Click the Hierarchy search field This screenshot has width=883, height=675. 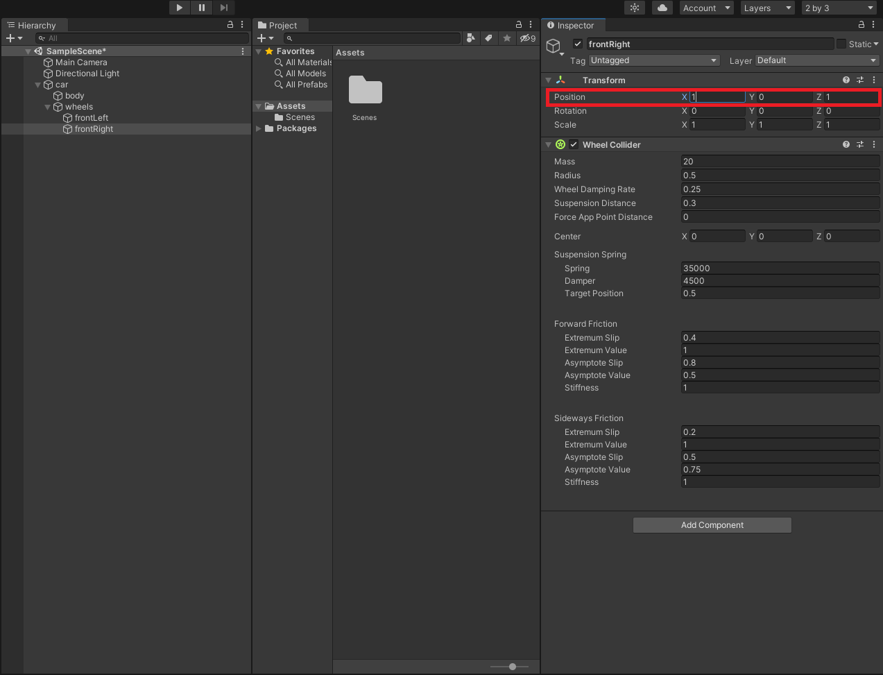(x=142, y=38)
